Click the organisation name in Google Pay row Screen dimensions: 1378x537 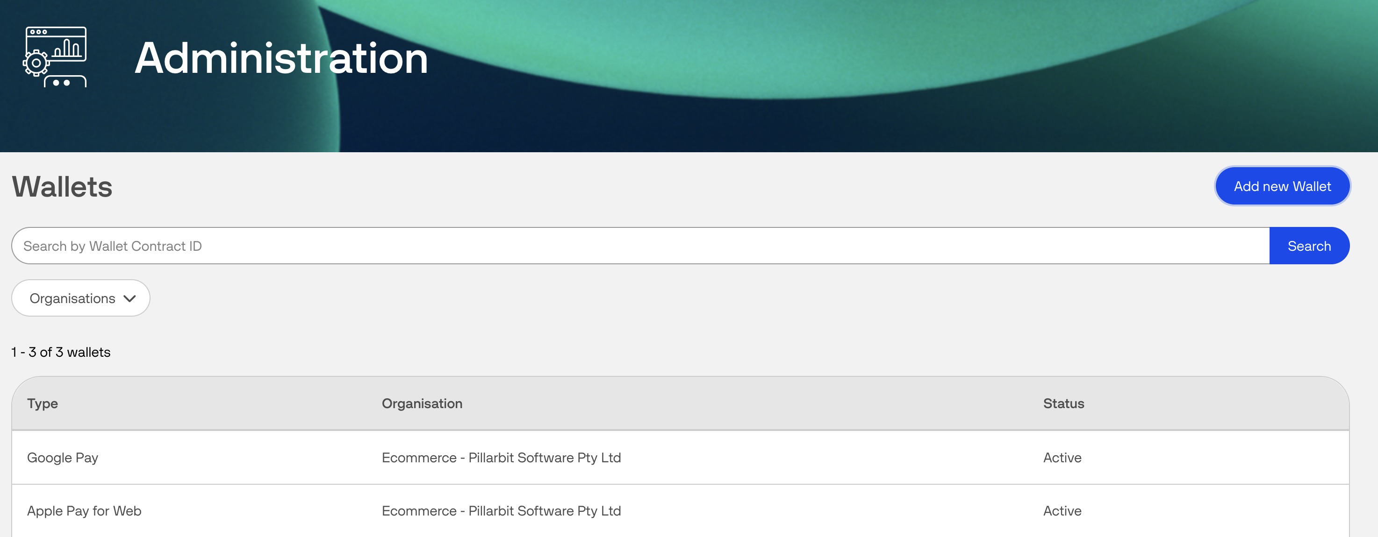(501, 458)
